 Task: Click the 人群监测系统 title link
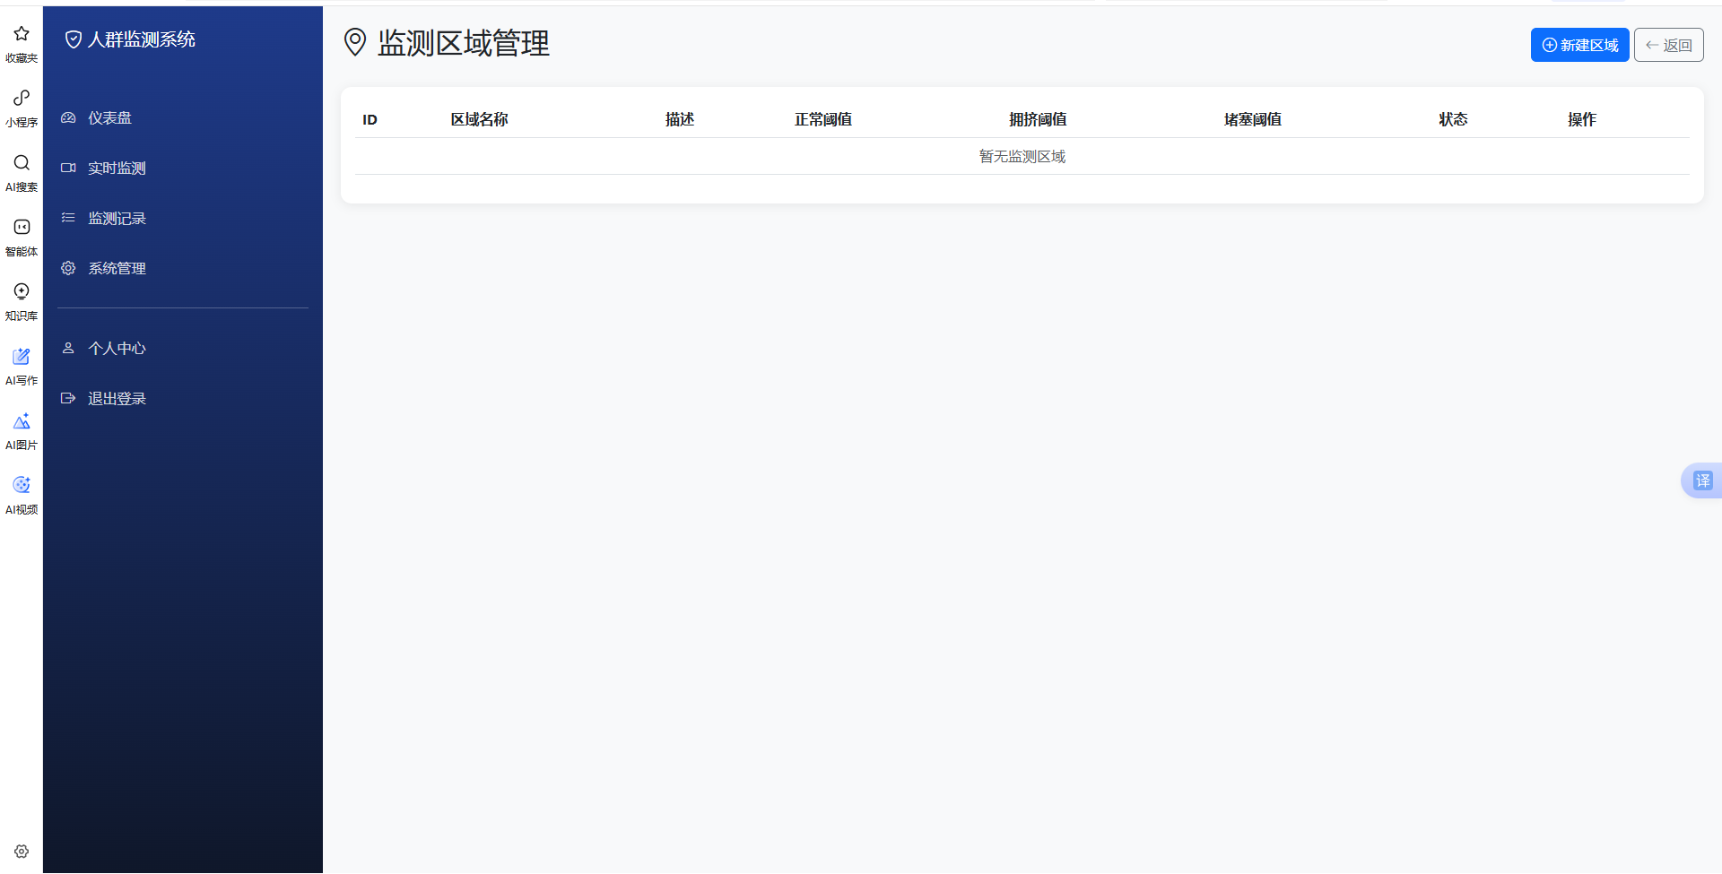(142, 39)
